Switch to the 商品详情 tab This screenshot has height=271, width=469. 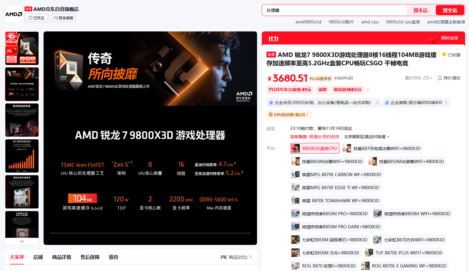point(61,257)
